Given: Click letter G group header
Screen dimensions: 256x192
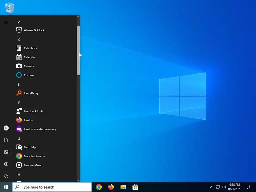Looking at the screenshot, I should [19, 138].
